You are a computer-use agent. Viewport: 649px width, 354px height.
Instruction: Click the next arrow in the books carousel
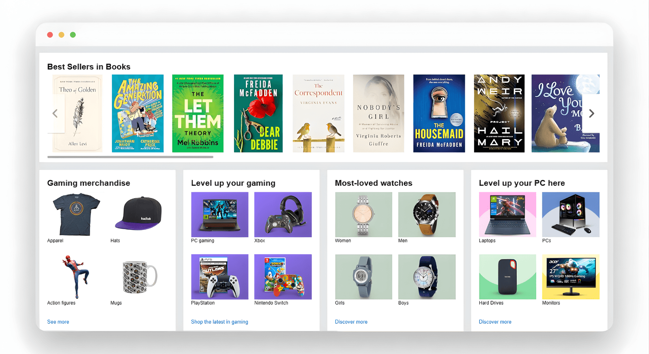[591, 114]
